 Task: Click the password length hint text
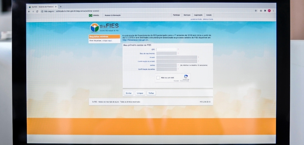(x=194, y=65)
